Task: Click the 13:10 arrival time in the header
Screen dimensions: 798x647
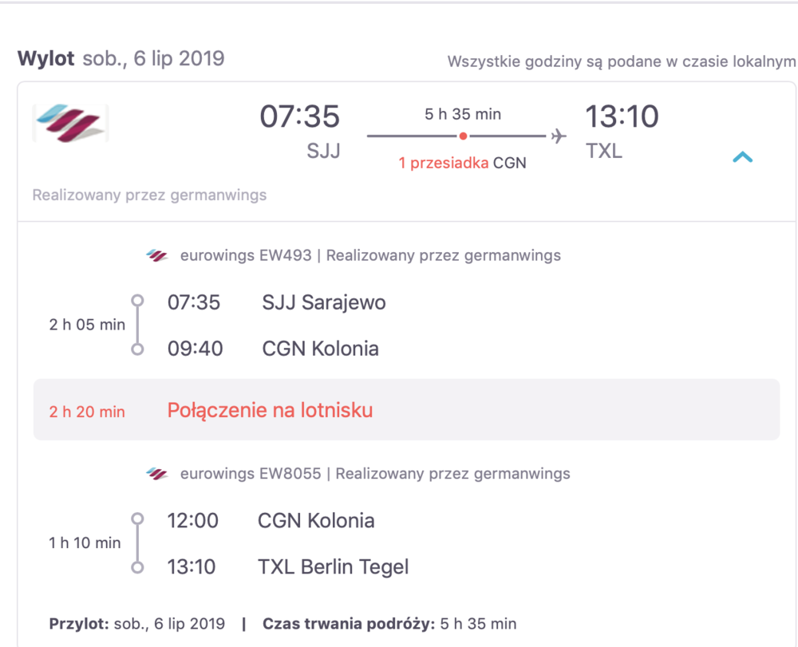Action: pyautogui.click(x=622, y=116)
